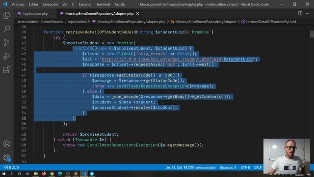
Task: Select the MockupEnrollmentRepositoryAdapter.php tab
Action: [99, 14]
